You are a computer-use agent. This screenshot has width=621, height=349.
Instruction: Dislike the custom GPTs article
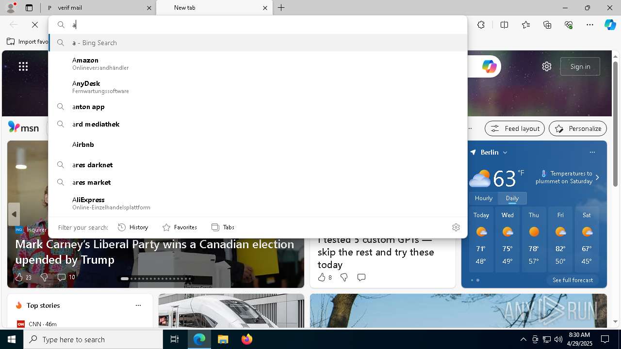tap(344, 277)
